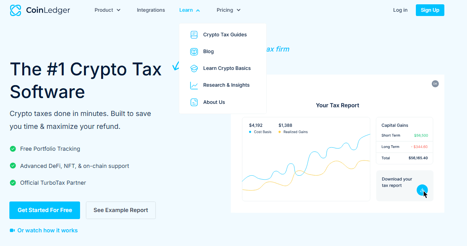Click See Example Report button

(121, 210)
